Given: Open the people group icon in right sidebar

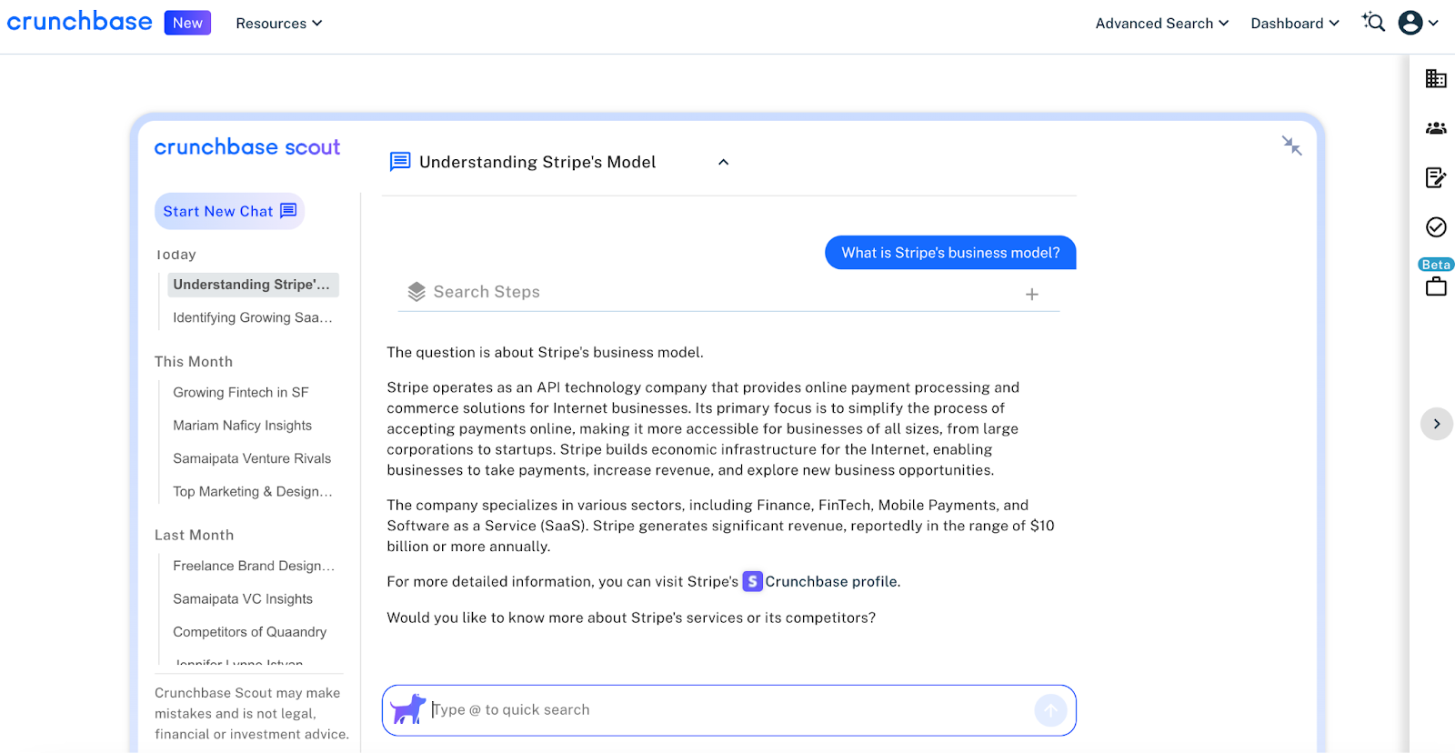Looking at the screenshot, I should coord(1436,128).
